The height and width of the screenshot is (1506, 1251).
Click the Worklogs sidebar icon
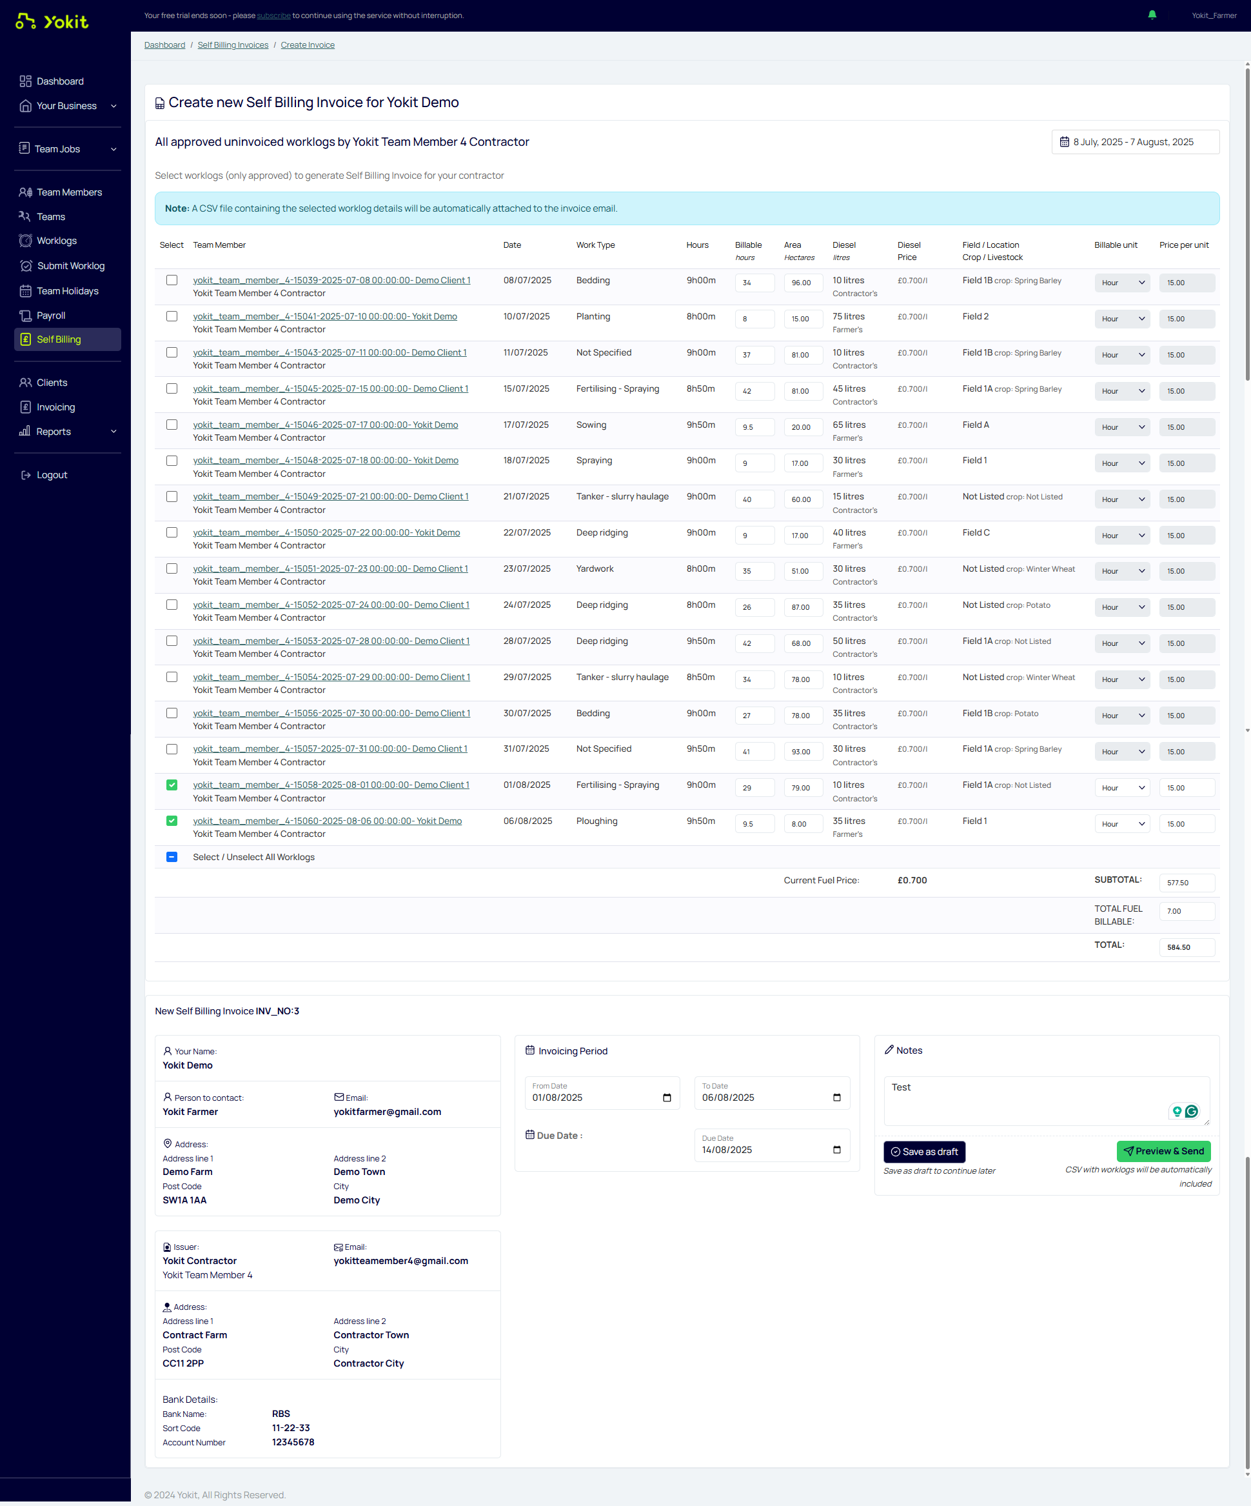point(26,241)
